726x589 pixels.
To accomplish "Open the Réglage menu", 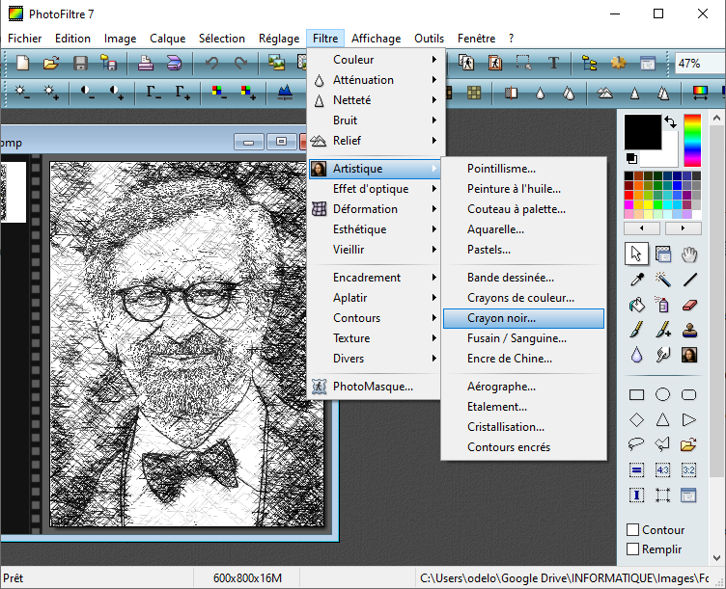I will coord(279,39).
